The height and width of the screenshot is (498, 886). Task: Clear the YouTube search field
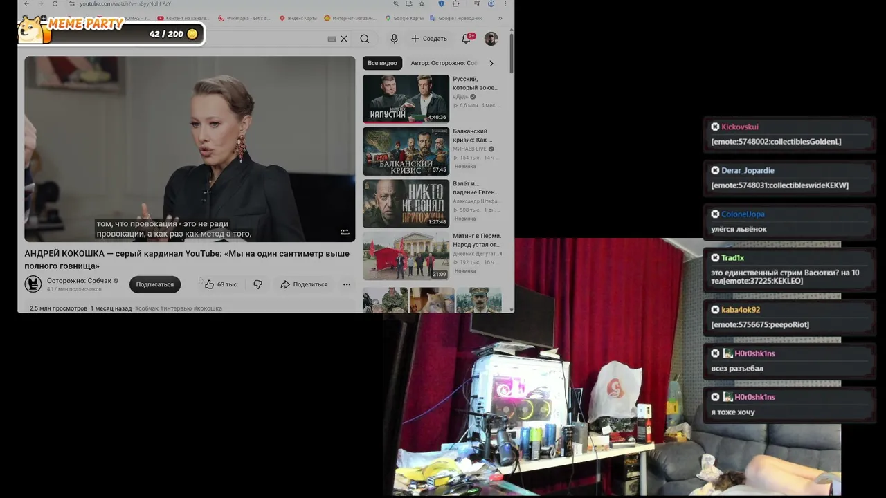pos(343,39)
